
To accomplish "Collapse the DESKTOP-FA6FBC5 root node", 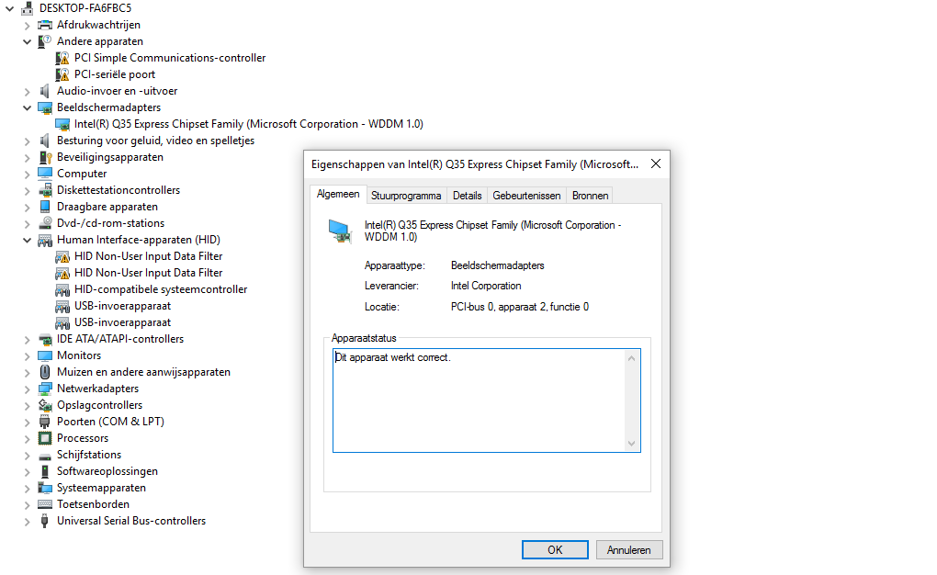I will pyautogui.click(x=9, y=8).
